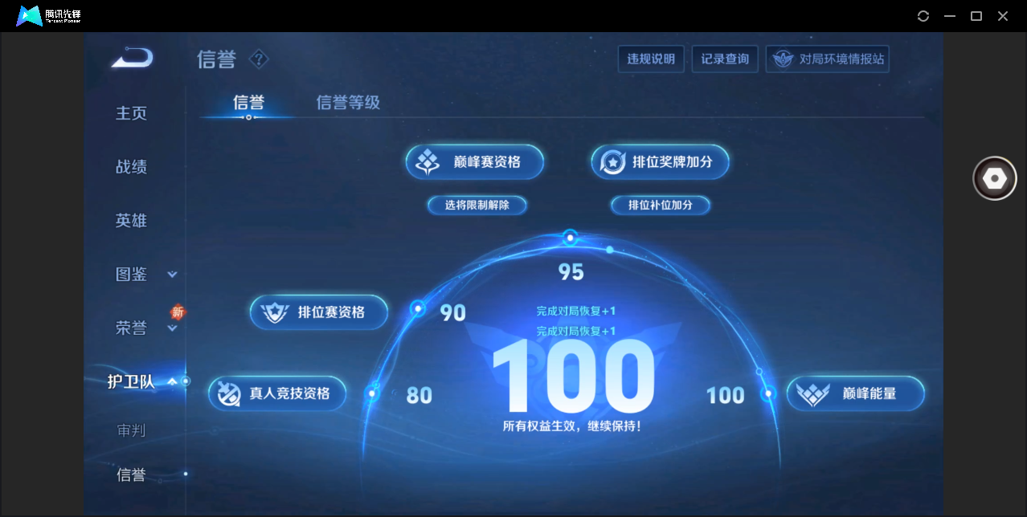Click the 对局环境情报站 badge icon
The image size is (1027, 517).
[x=782, y=59]
